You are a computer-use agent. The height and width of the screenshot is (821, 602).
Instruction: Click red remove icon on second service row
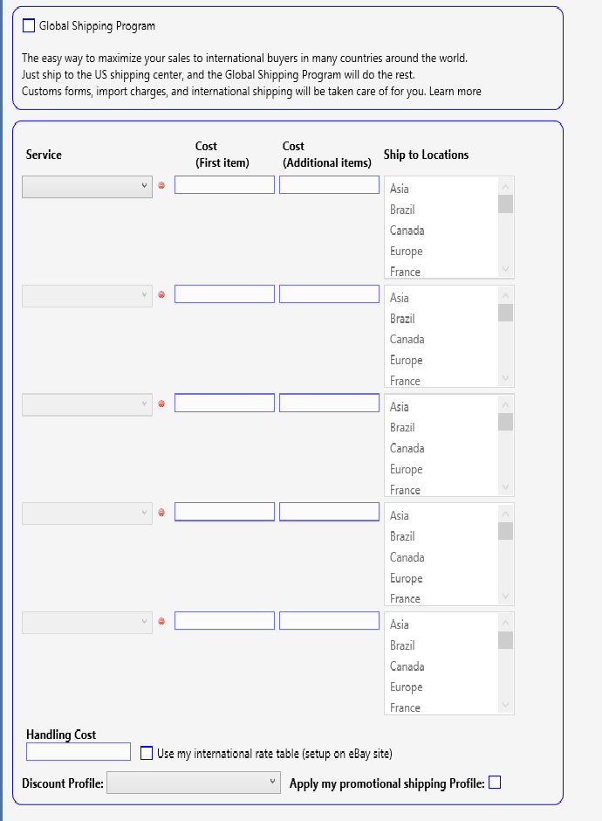(x=161, y=295)
